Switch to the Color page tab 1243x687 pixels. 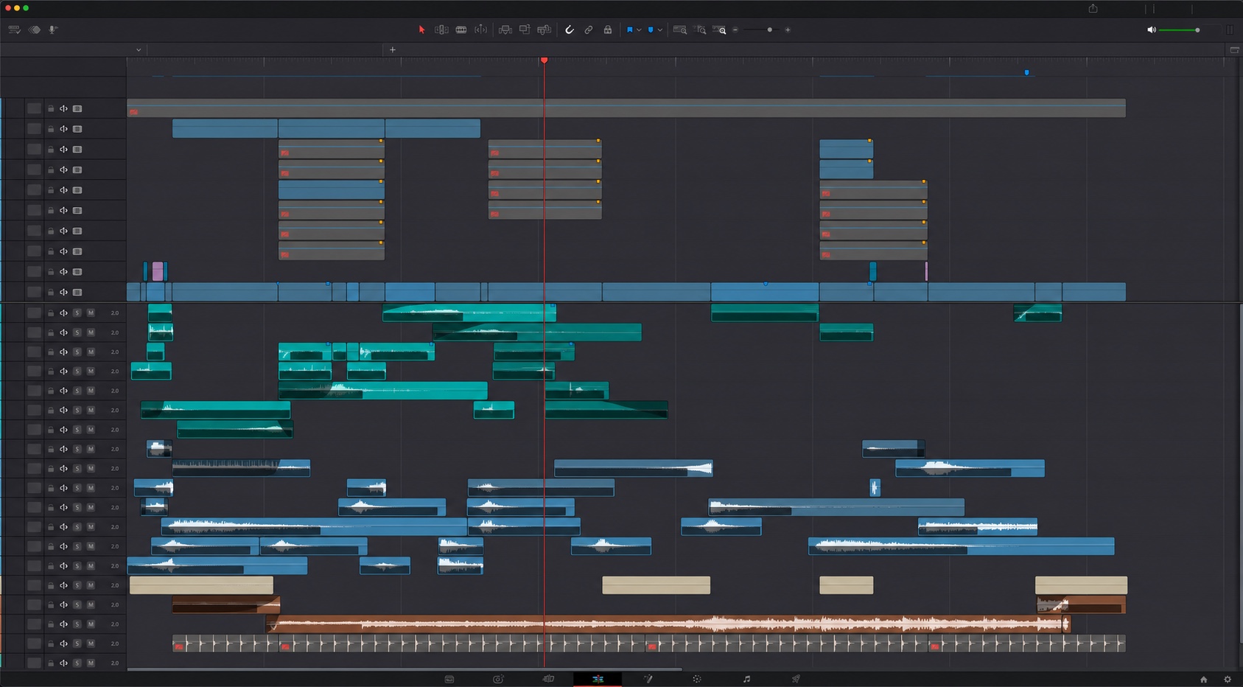coord(697,679)
